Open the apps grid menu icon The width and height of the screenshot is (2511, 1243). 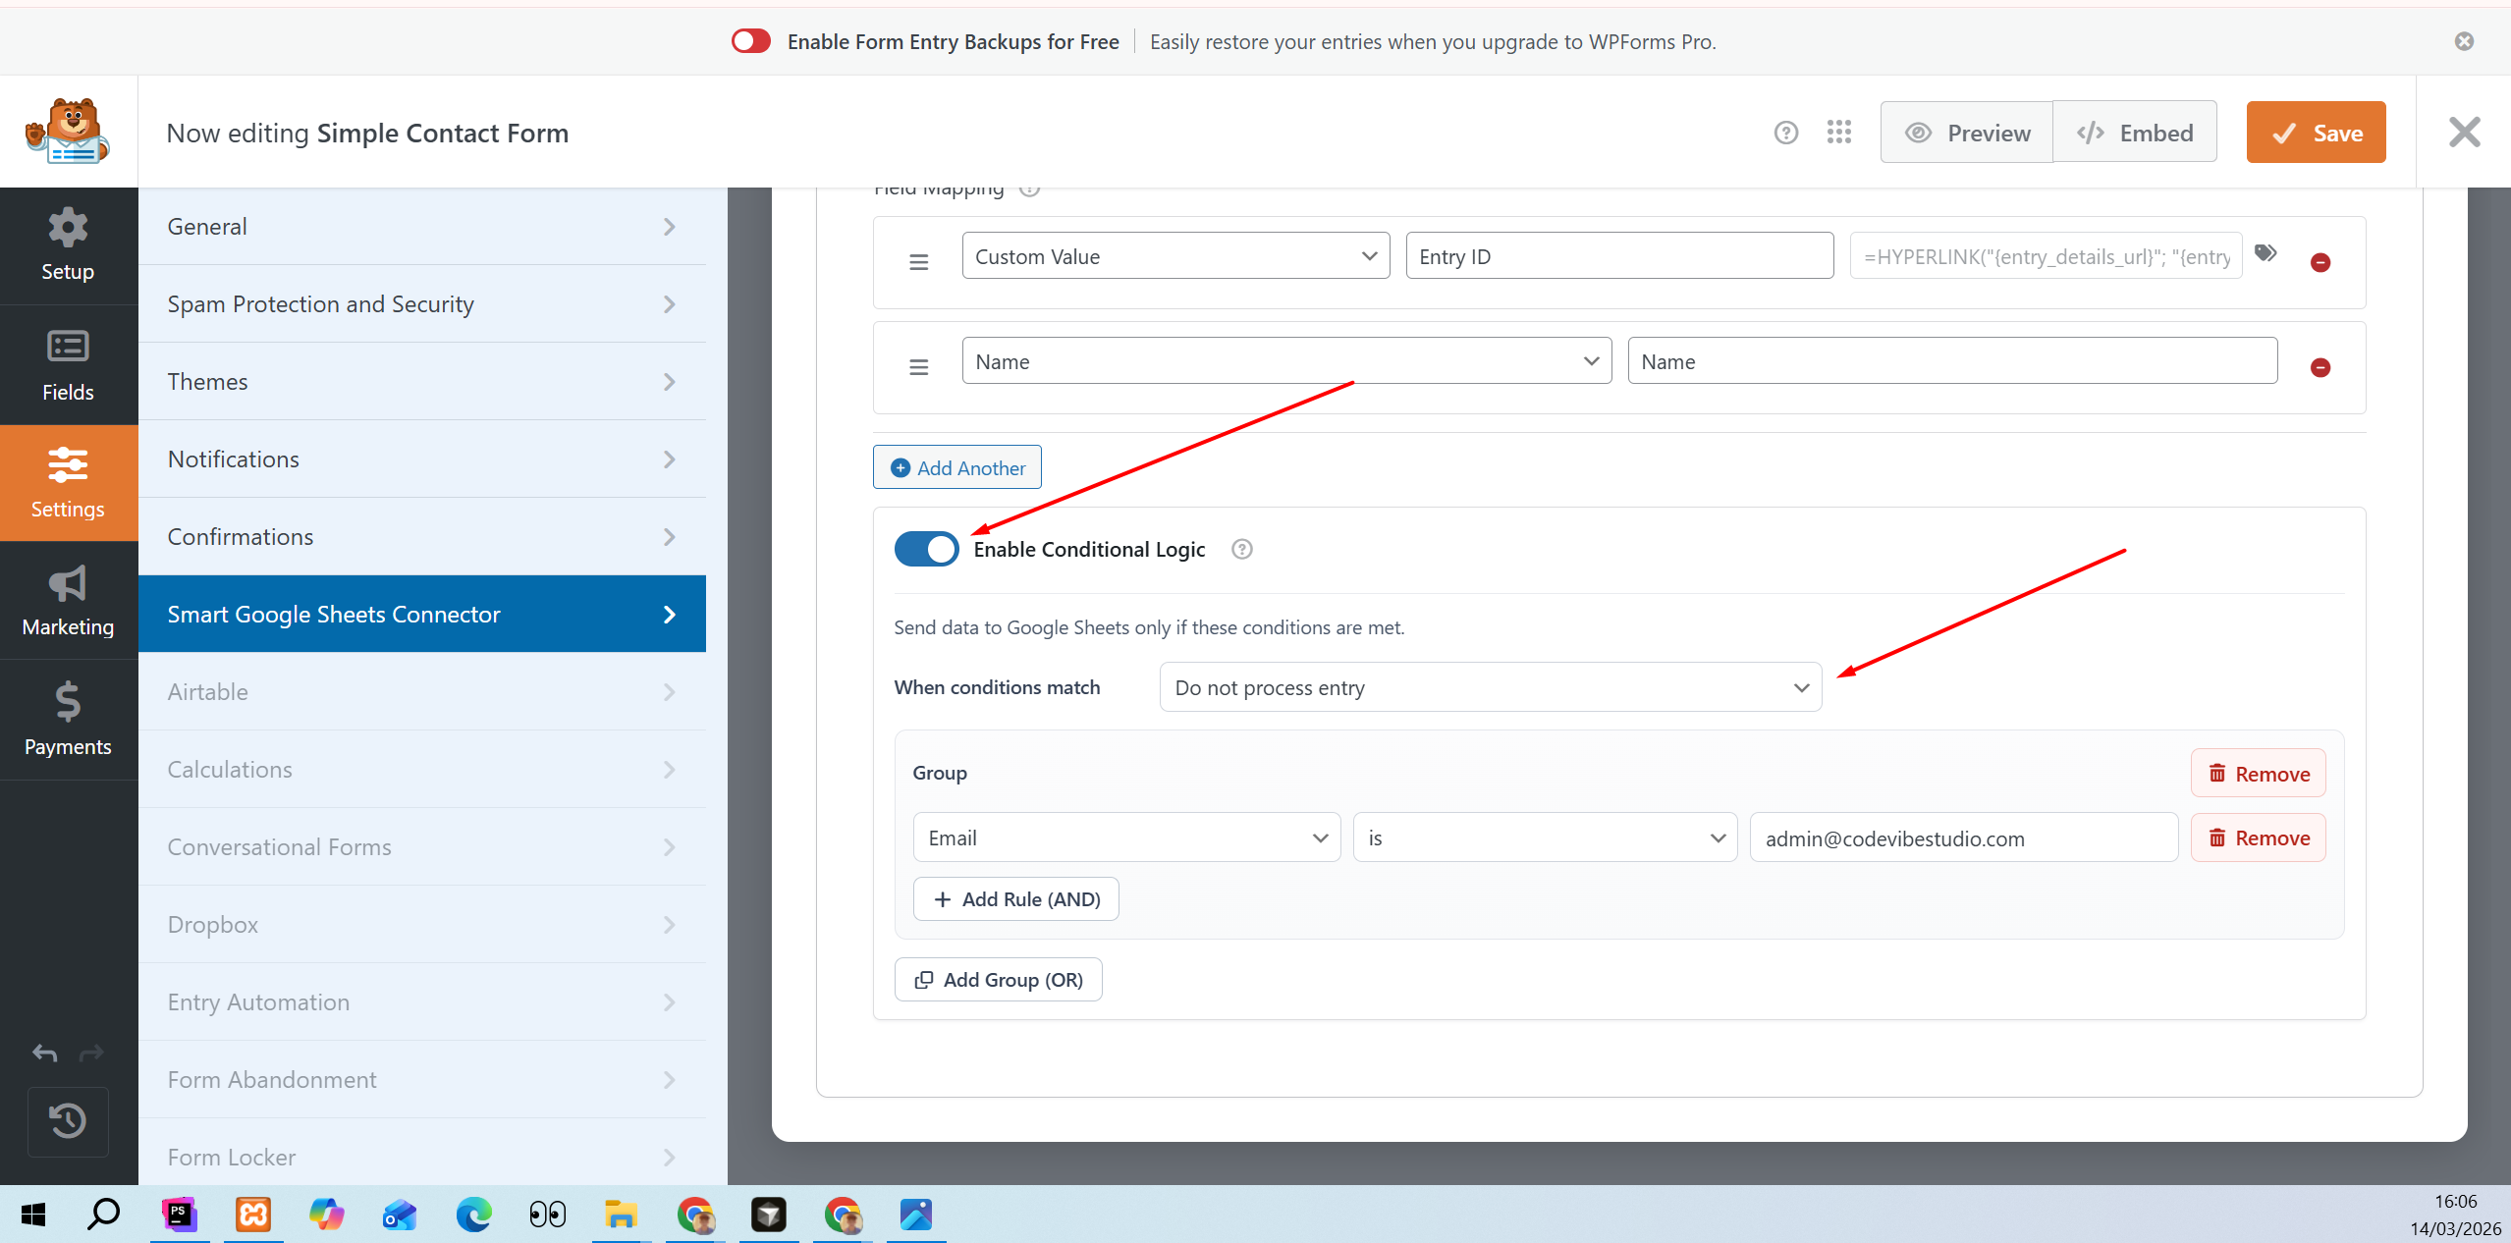[x=1839, y=133]
